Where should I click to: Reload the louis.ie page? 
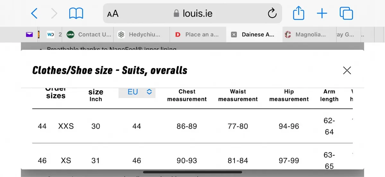(x=272, y=13)
